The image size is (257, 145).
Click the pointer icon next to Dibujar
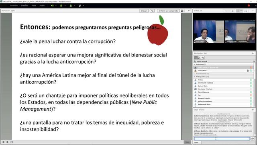point(152,11)
